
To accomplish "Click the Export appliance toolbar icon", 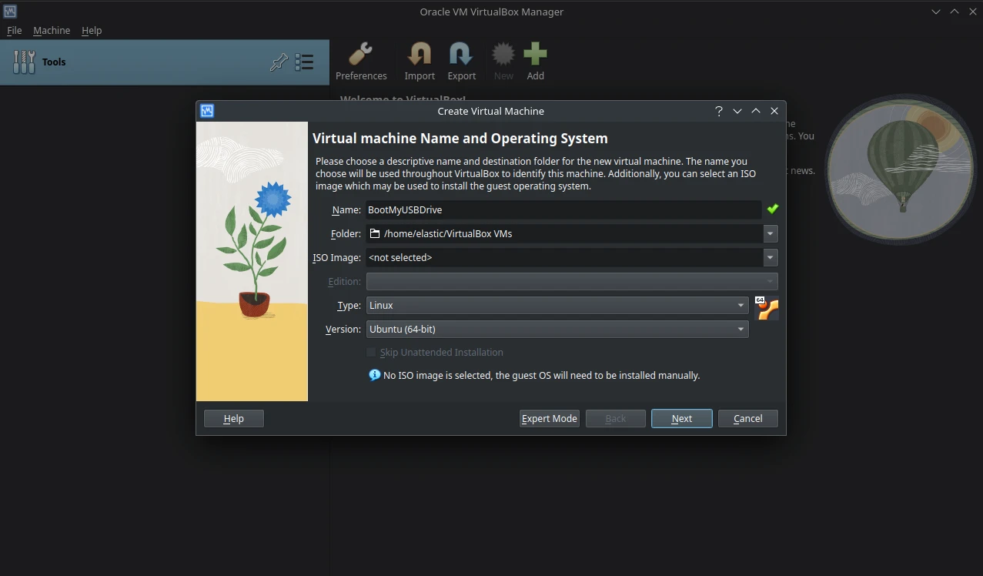I will pyautogui.click(x=461, y=62).
